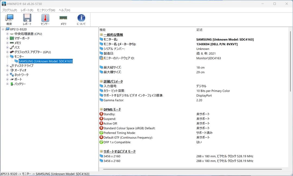The width and height of the screenshot is (293, 176).
Task: Click the オーディオ device icon
Action: (11, 70)
